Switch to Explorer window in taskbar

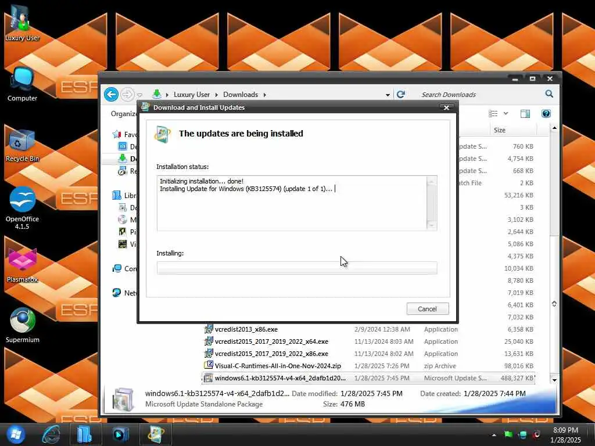coord(85,434)
